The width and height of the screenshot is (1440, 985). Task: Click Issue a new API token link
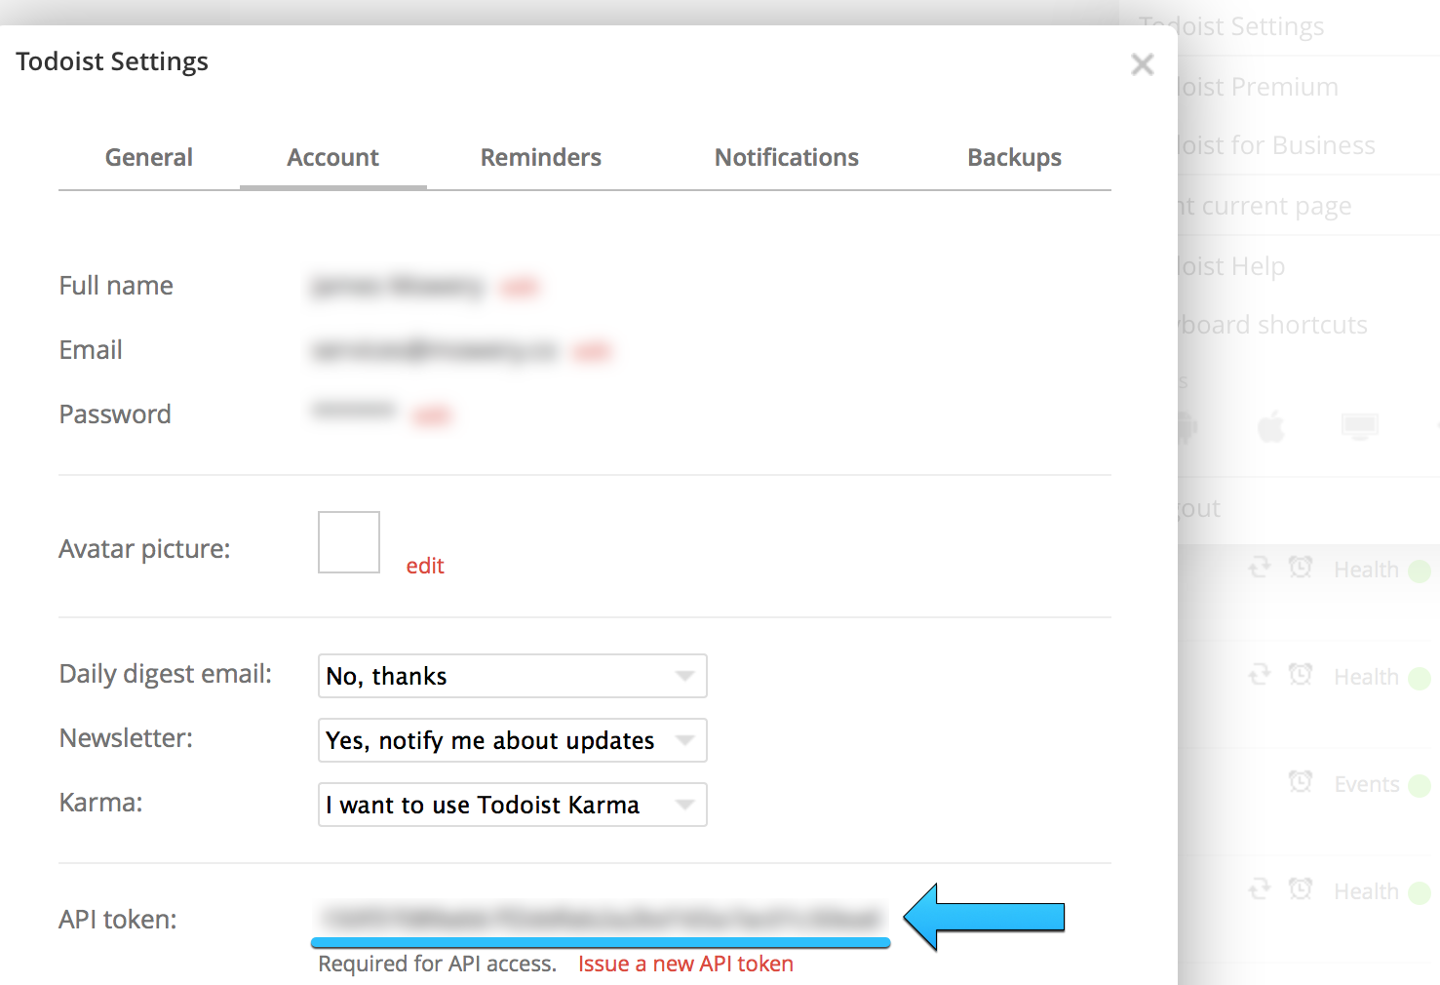685,964
